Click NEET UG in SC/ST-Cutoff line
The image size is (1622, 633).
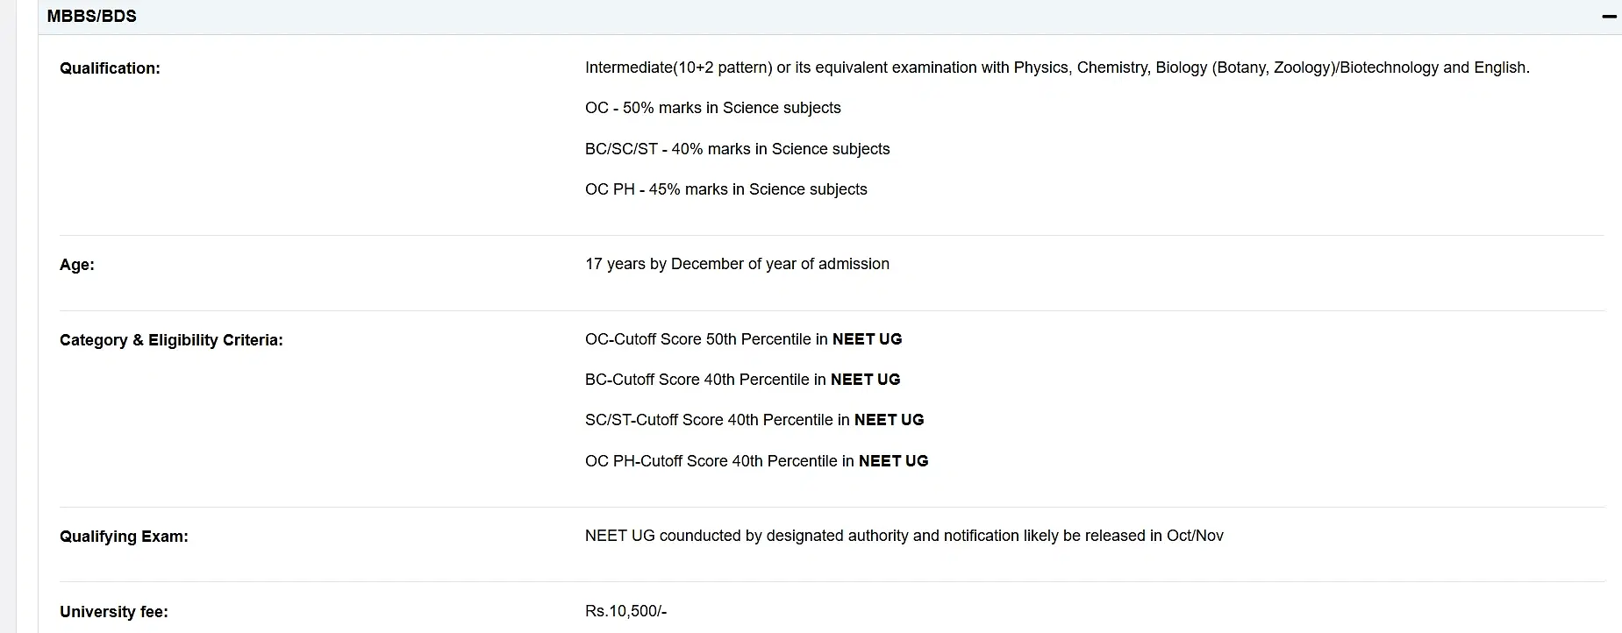pos(889,420)
